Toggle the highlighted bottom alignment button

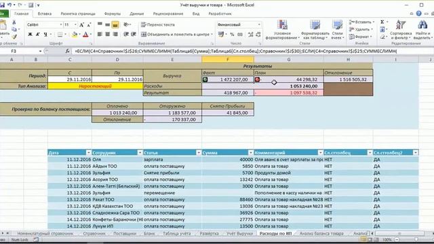(x=115, y=24)
